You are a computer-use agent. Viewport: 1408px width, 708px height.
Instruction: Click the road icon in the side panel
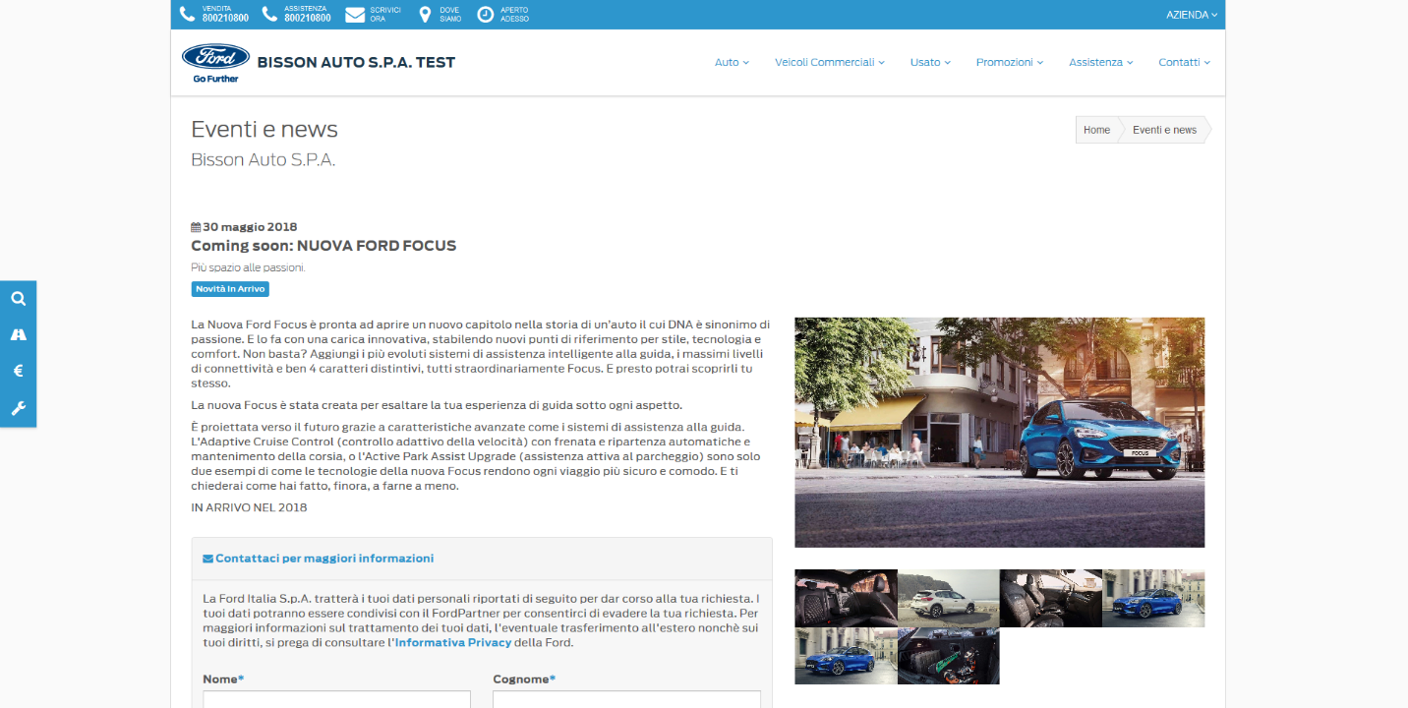18,335
